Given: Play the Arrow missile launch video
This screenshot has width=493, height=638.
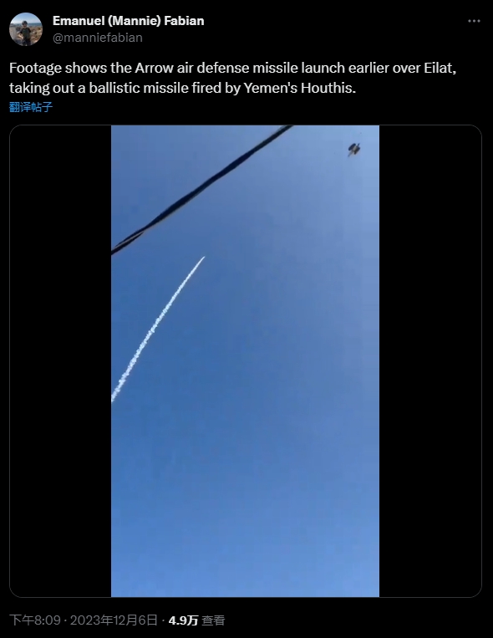Looking at the screenshot, I should [246, 361].
